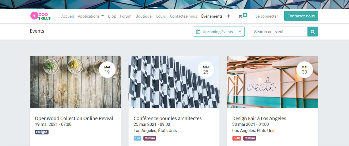Click the calendar icon in Upcoming Events
The width and height of the screenshot is (349, 146).
(x=198, y=32)
